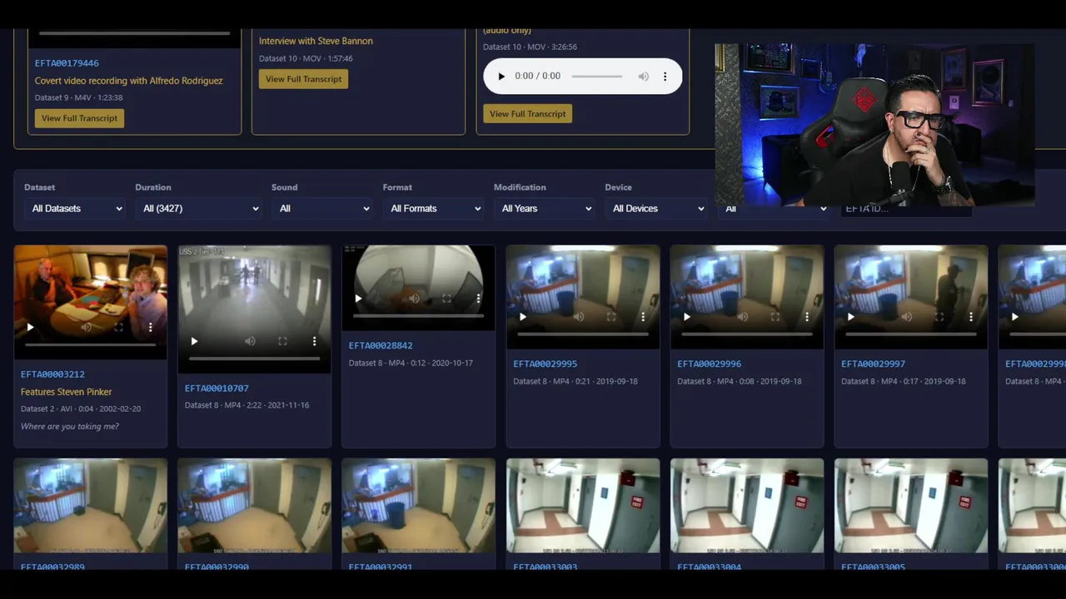Screen dimensions: 1066x599
Task: Play video EFTA00010707
Action: pyautogui.click(x=194, y=341)
